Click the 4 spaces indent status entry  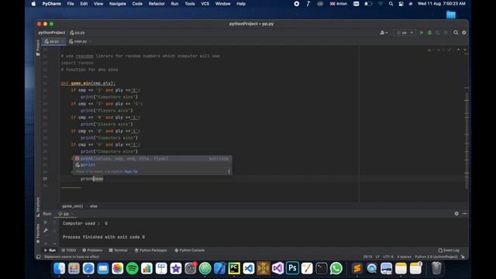pos(404,257)
